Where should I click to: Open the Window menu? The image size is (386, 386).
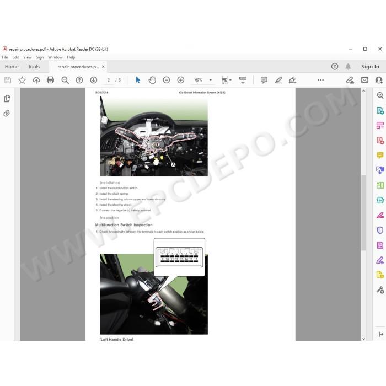(x=55, y=57)
